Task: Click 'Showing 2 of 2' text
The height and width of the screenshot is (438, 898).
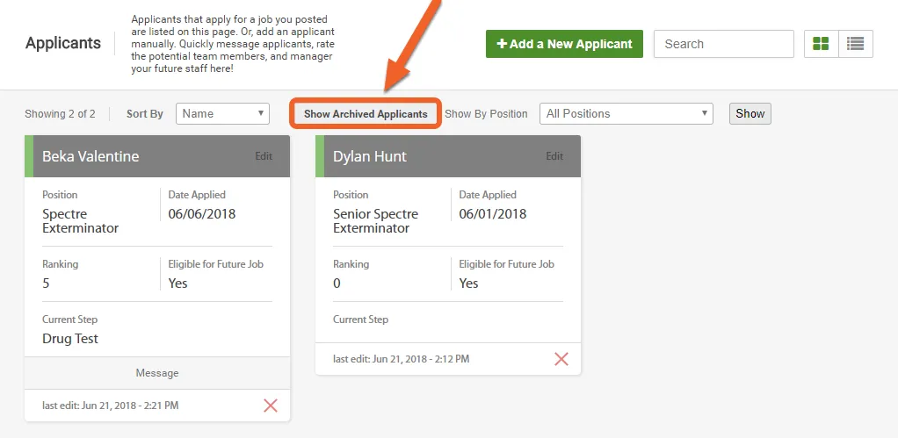Action: tap(60, 114)
